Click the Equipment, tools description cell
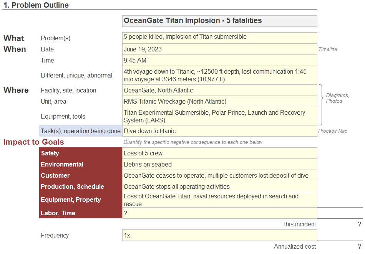This screenshot has width=365, height=254. pos(219,116)
